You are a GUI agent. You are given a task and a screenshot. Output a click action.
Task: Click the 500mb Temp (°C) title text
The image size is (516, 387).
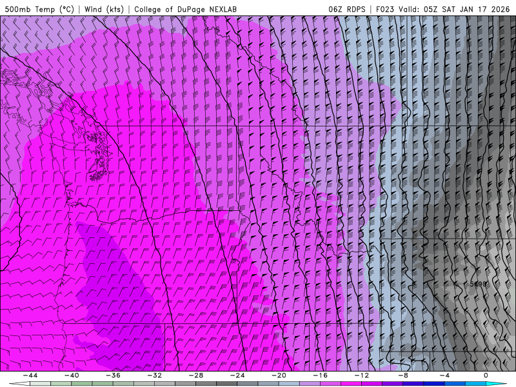click(x=39, y=9)
